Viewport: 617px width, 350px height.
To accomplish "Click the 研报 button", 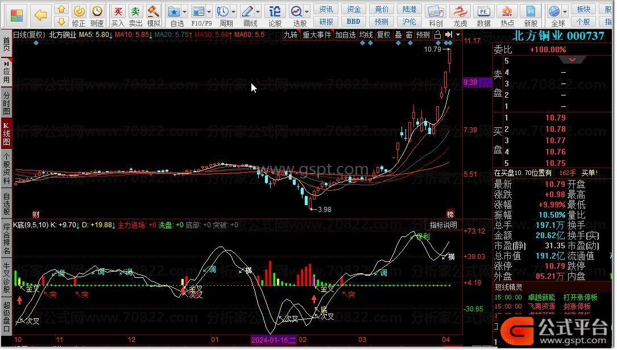I will click(x=326, y=22).
